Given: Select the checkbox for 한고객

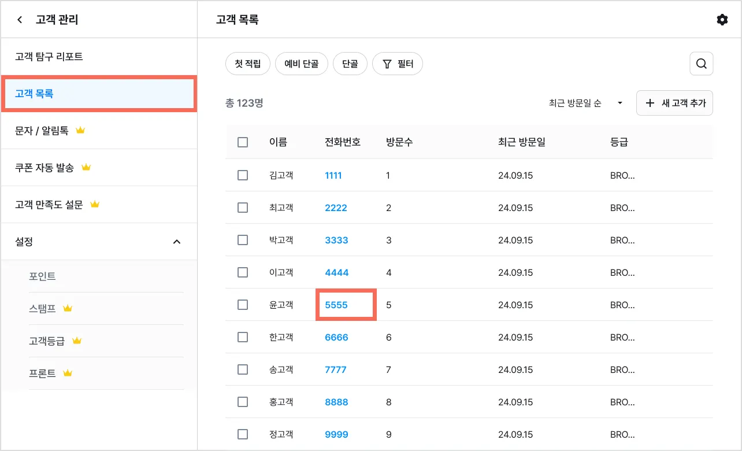Looking at the screenshot, I should click(x=243, y=337).
